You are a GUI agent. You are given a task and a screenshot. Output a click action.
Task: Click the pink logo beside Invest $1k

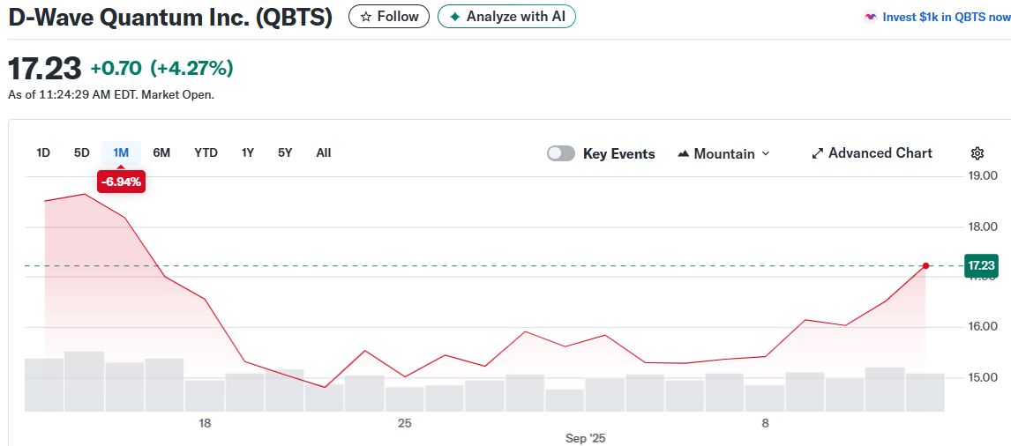[871, 17]
